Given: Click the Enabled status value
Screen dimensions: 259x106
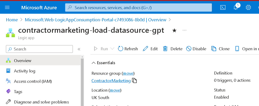Looking at the screenshot, I should click(x=221, y=97).
